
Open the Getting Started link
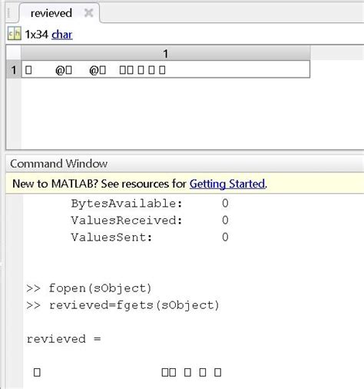click(x=227, y=184)
